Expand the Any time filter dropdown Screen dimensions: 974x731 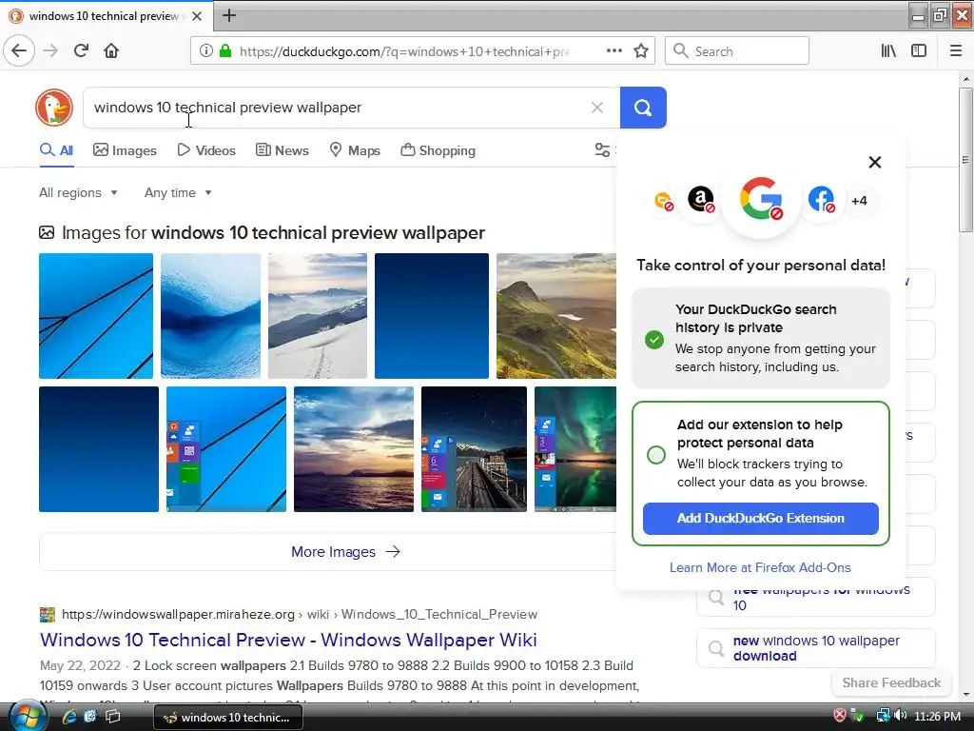coord(178,192)
